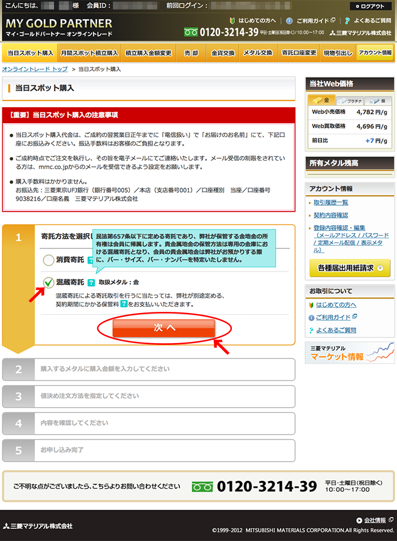Open sidebar よくあるご質問 link
The height and width of the screenshot is (541, 397).
pos(336,330)
